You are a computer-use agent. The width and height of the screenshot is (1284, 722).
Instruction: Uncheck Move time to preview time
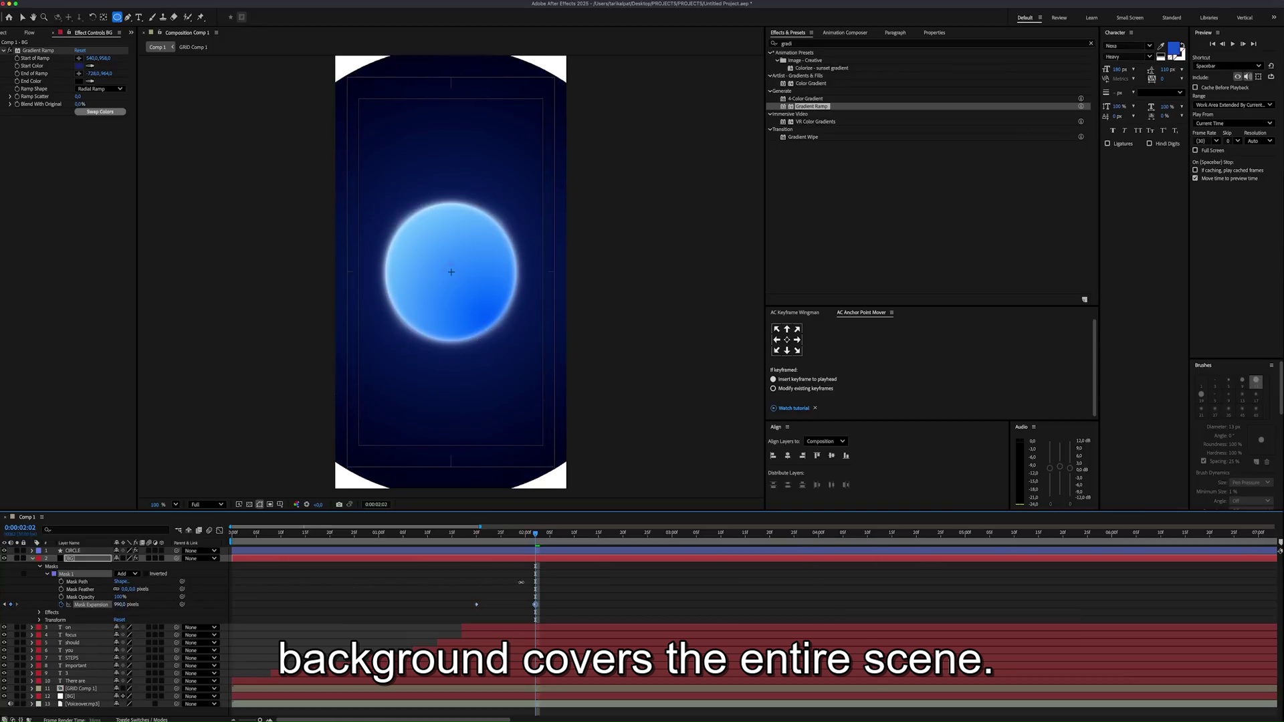pyautogui.click(x=1195, y=178)
